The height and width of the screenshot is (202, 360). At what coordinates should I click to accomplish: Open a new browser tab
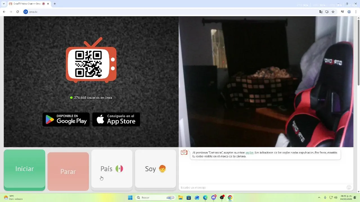[55, 4]
